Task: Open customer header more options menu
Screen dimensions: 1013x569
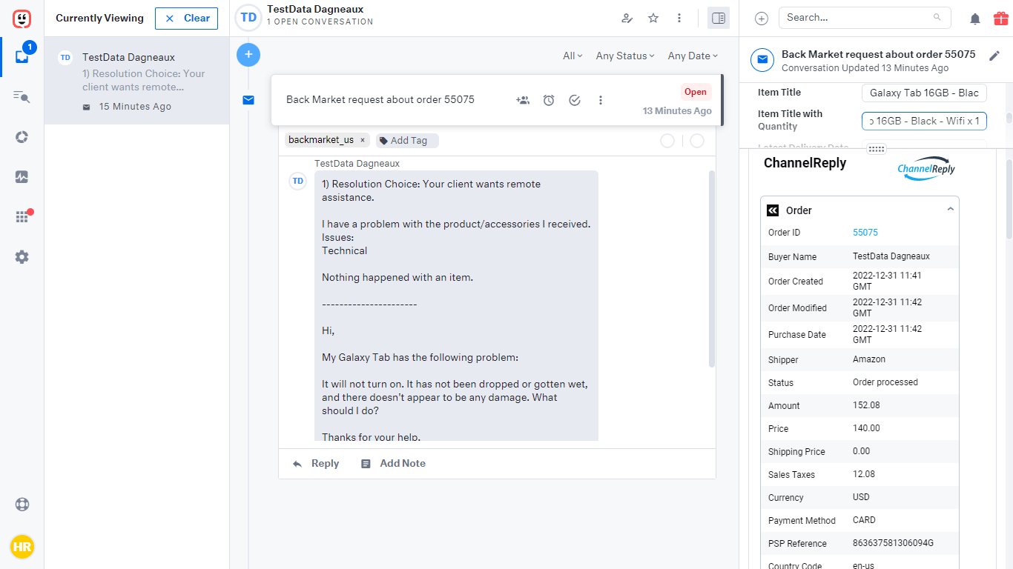Action: tap(679, 19)
